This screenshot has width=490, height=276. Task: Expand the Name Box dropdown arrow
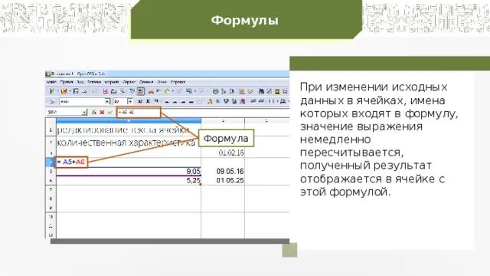click(84, 112)
